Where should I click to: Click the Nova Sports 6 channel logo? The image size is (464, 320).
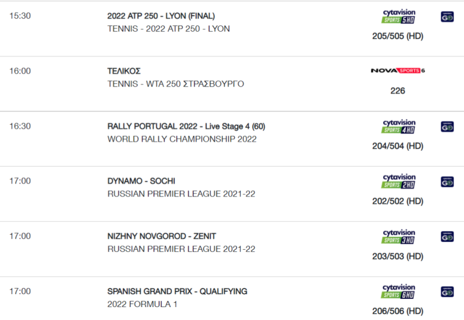pos(397,71)
